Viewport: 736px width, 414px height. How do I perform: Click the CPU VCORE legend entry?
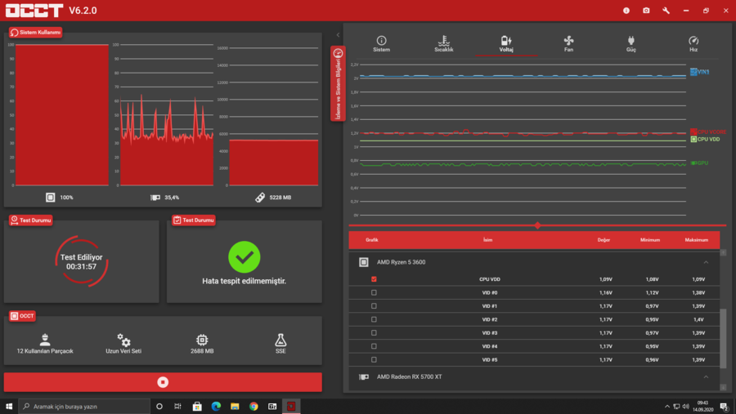(x=708, y=131)
